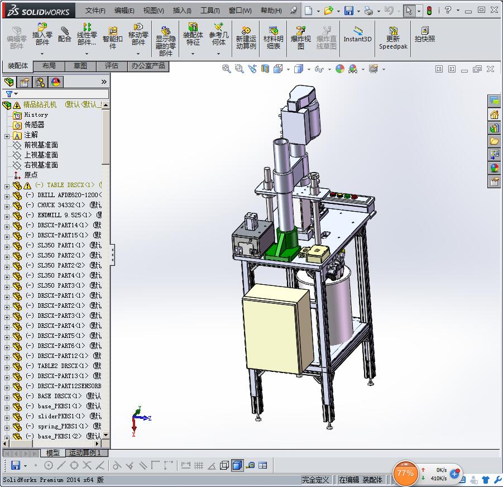Open the 工具(T) menu
This screenshot has height=487, width=503.
210,11
